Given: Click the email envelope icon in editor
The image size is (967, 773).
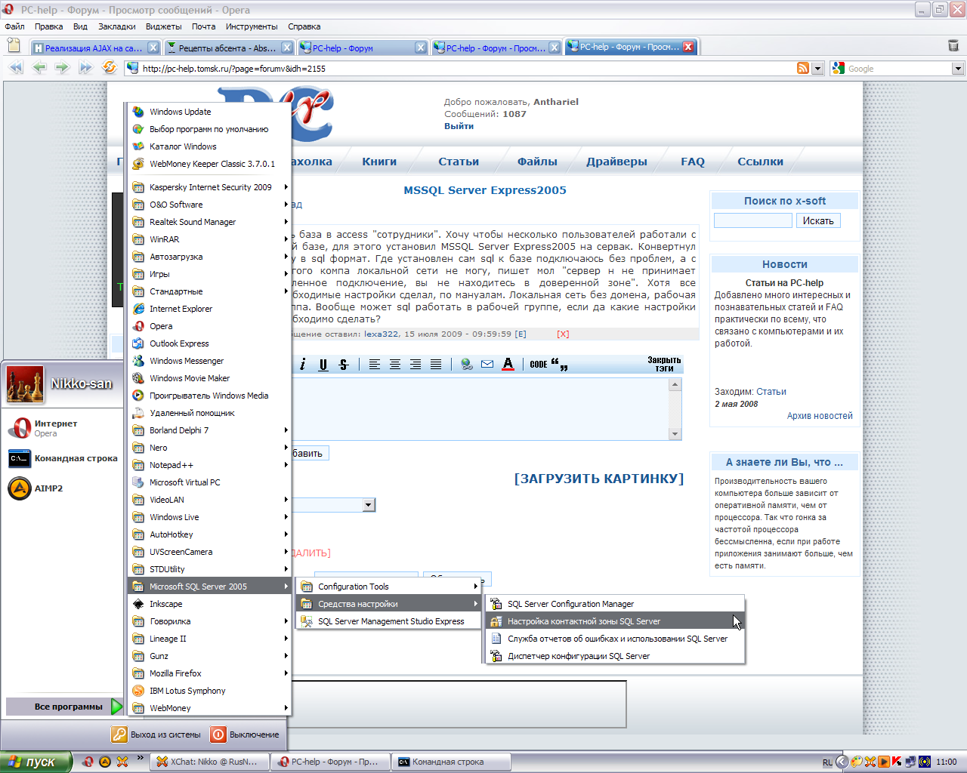Looking at the screenshot, I should 487,365.
